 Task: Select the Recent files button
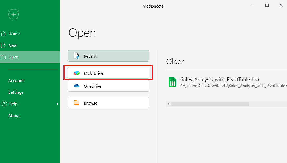pos(109,56)
